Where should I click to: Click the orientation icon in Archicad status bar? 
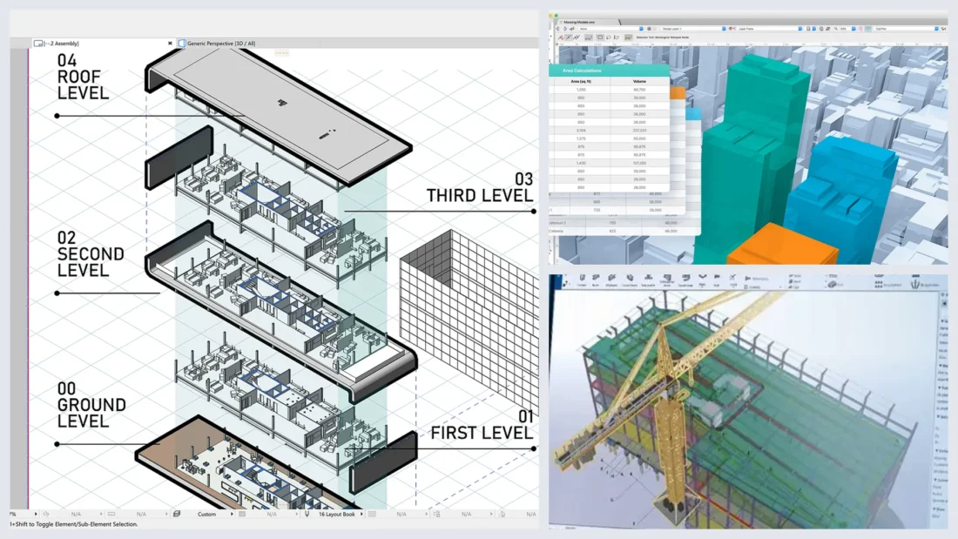click(x=45, y=514)
